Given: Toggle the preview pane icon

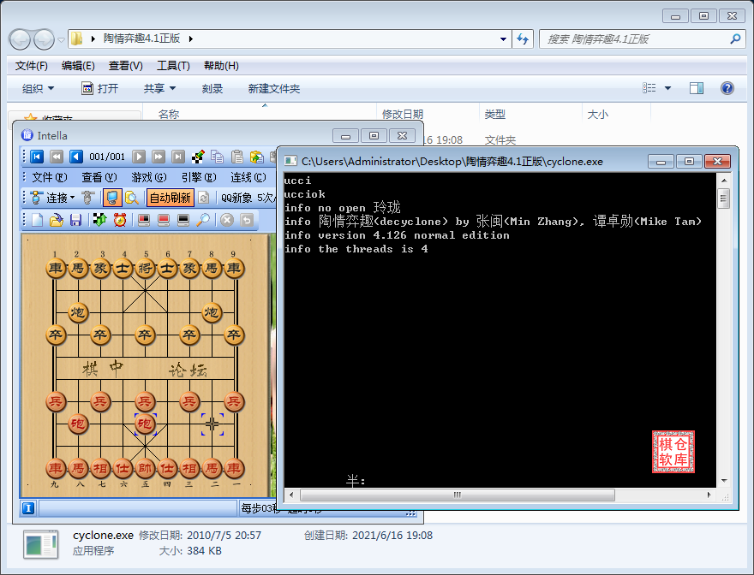Looking at the screenshot, I should click(x=697, y=88).
